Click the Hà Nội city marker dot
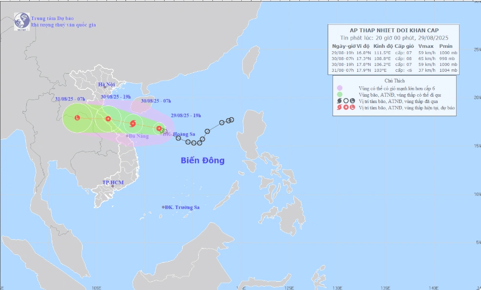Image resolution: width=481 pixels, height=290 pixels. coord(105,87)
